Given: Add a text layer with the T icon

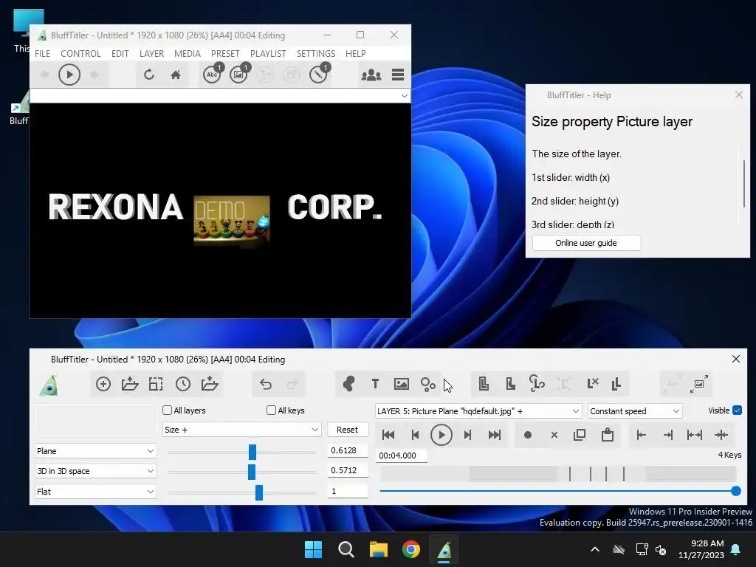Looking at the screenshot, I should coord(375,384).
